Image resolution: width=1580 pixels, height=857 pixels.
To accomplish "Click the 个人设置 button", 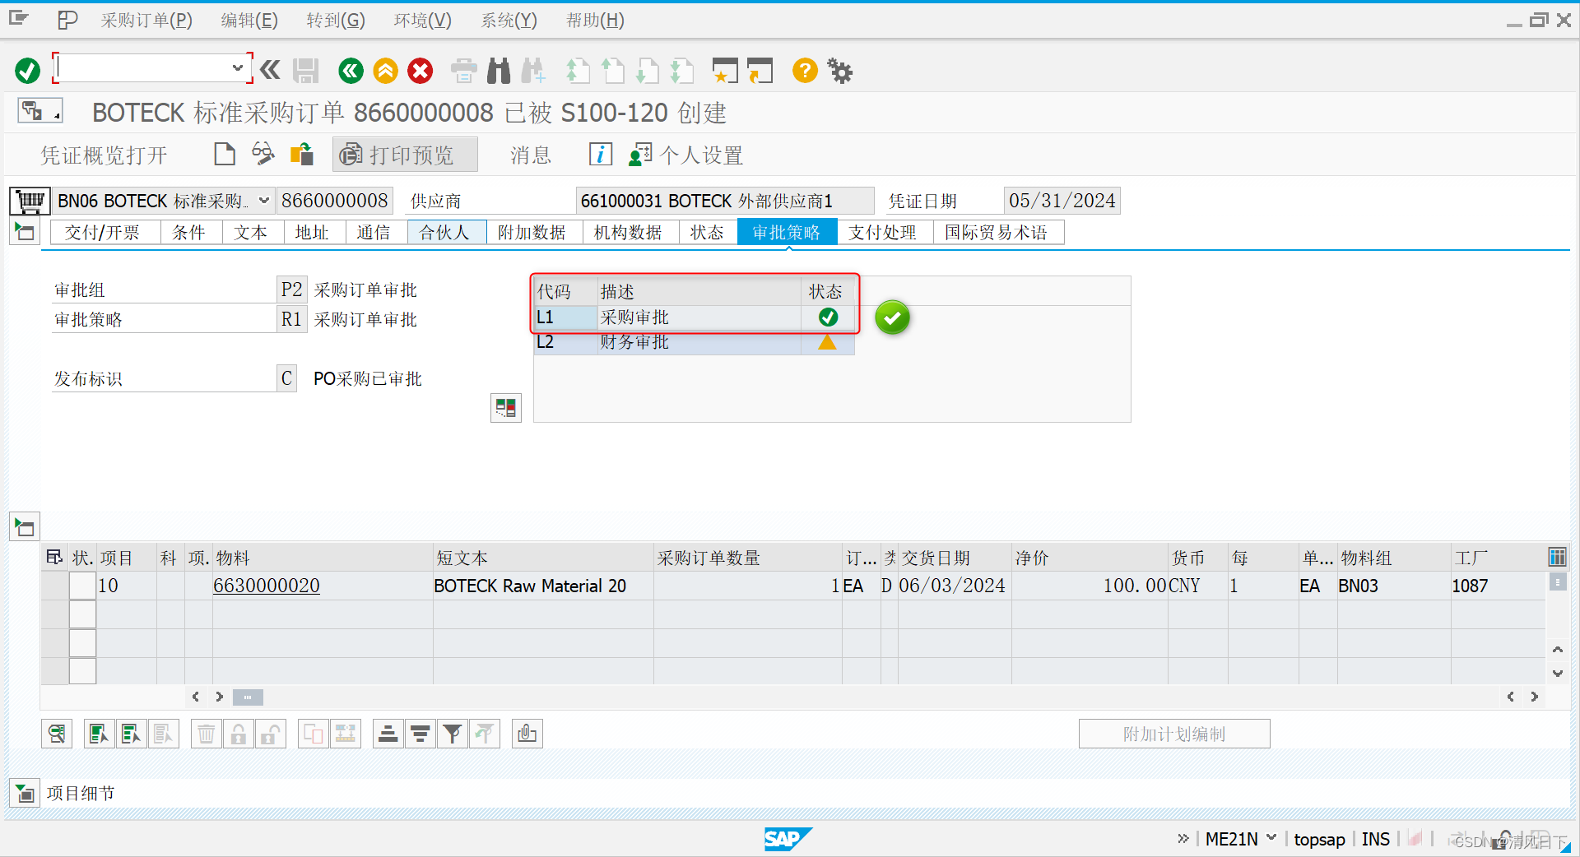I will point(686,155).
